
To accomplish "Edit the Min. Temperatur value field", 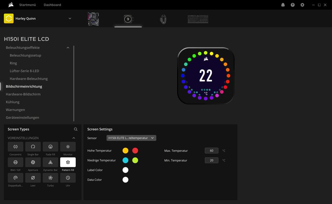I will [211, 160].
